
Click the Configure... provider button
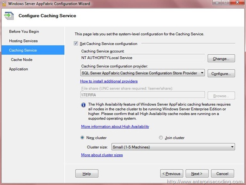pyautogui.click(x=221, y=73)
